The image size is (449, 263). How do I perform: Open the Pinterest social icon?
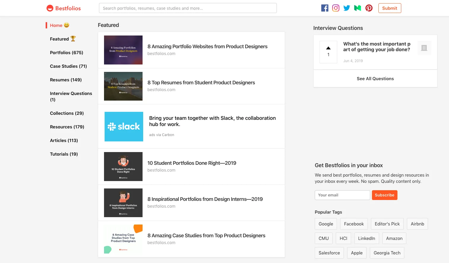point(369,8)
